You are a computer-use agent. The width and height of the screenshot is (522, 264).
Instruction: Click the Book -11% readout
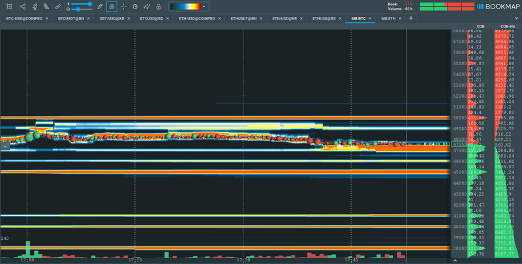[x=400, y=4]
